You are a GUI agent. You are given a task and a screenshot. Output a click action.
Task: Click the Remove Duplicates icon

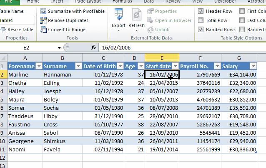pos(43,20)
